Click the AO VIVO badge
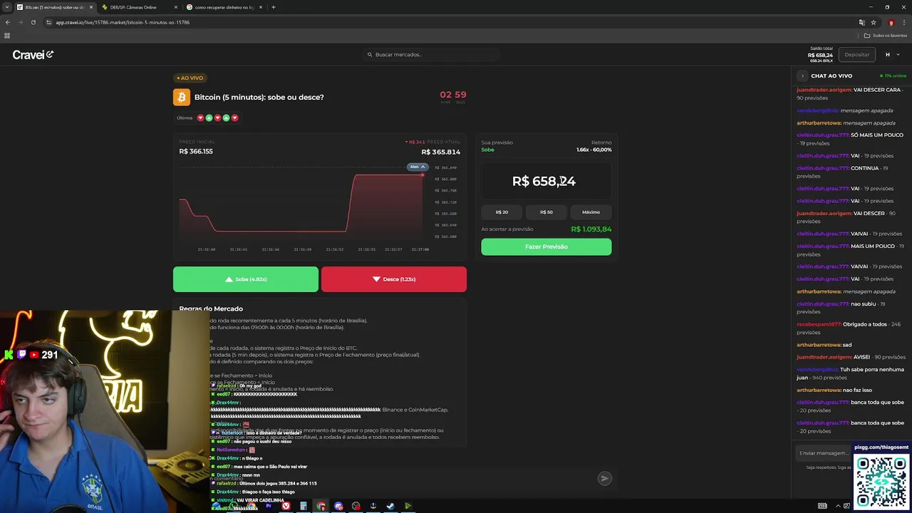 pos(190,78)
